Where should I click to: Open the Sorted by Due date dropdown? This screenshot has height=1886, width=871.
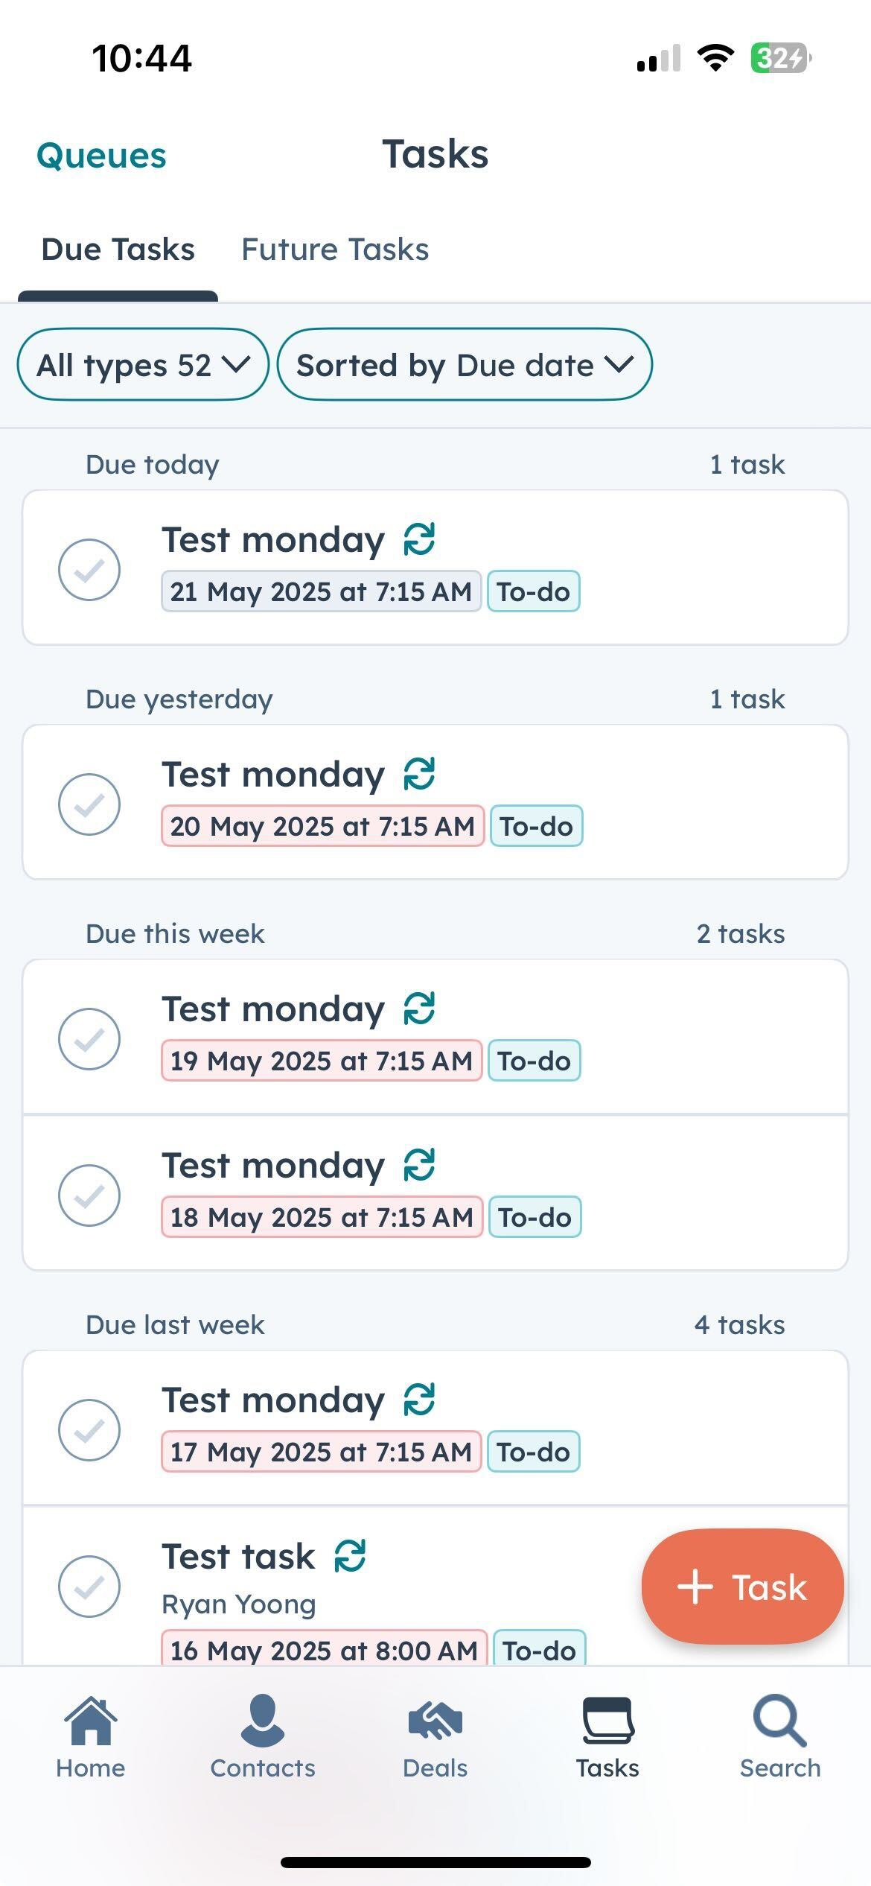coord(465,365)
